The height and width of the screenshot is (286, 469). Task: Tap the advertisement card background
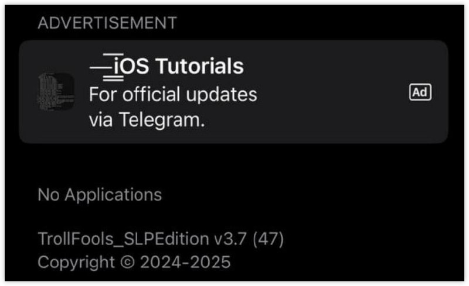(x=233, y=92)
